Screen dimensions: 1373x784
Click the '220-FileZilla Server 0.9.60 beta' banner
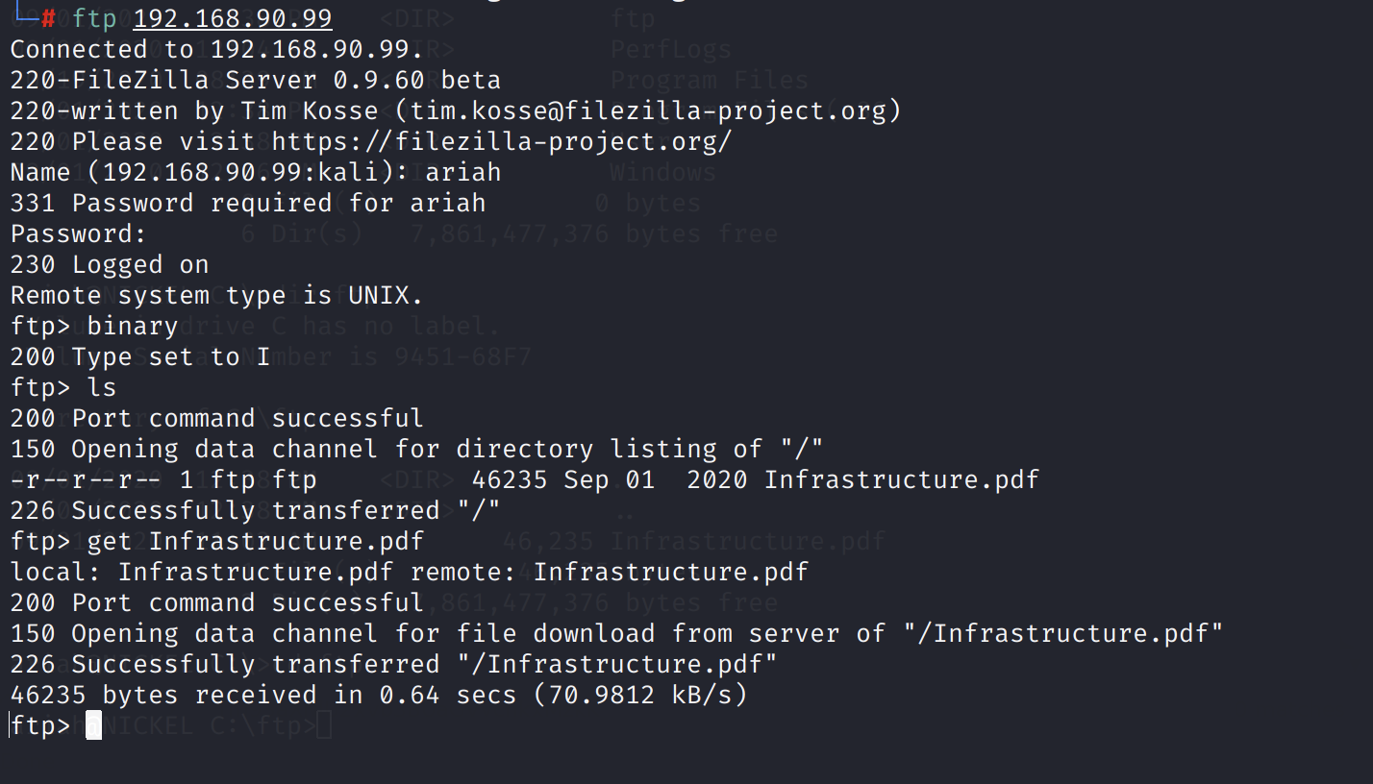coord(256,80)
